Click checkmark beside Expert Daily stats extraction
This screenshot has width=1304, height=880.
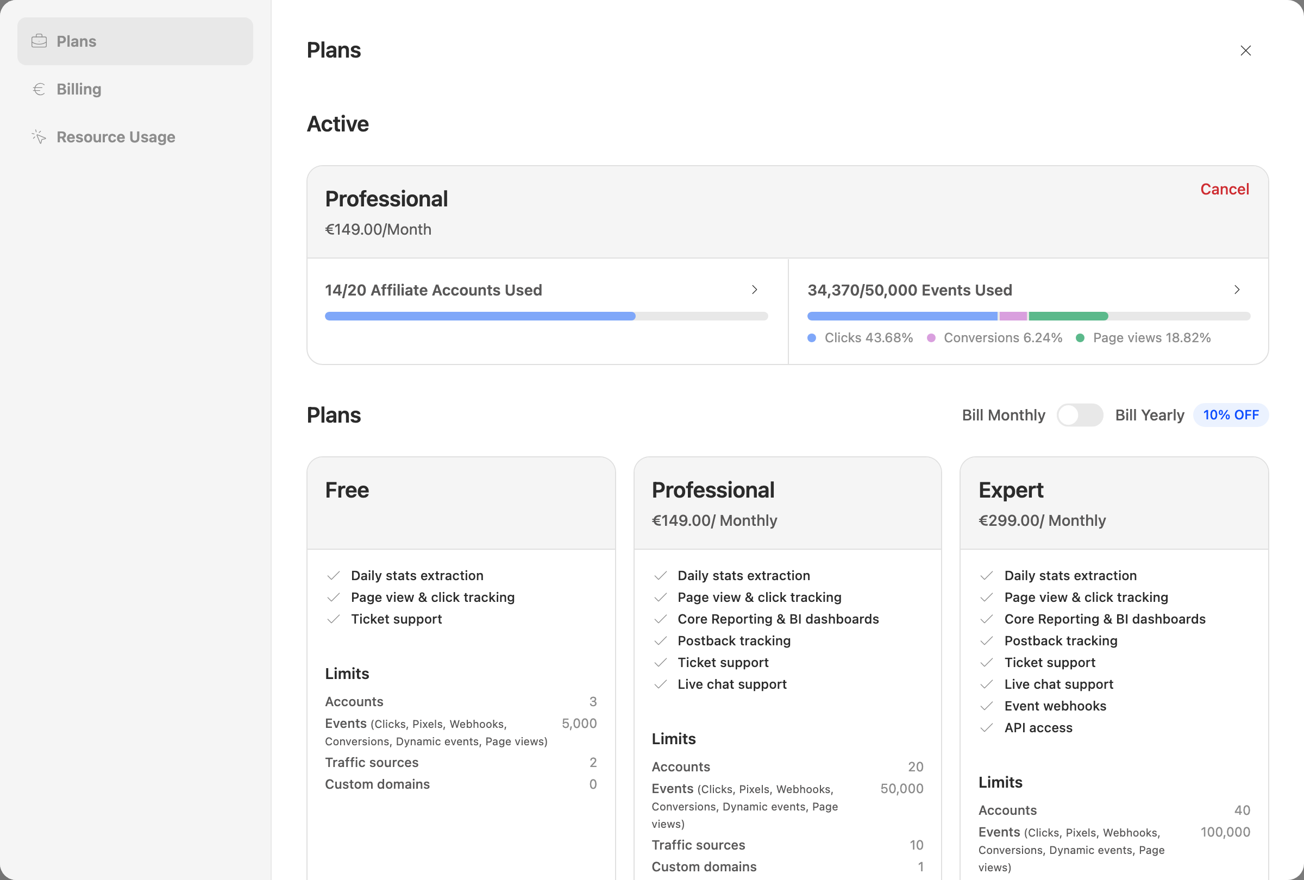point(986,575)
